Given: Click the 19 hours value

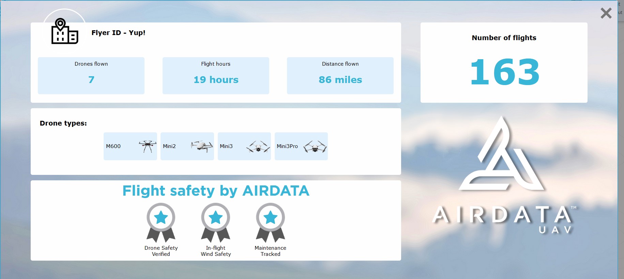Looking at the screenshot, I should [x=216, y=80].
